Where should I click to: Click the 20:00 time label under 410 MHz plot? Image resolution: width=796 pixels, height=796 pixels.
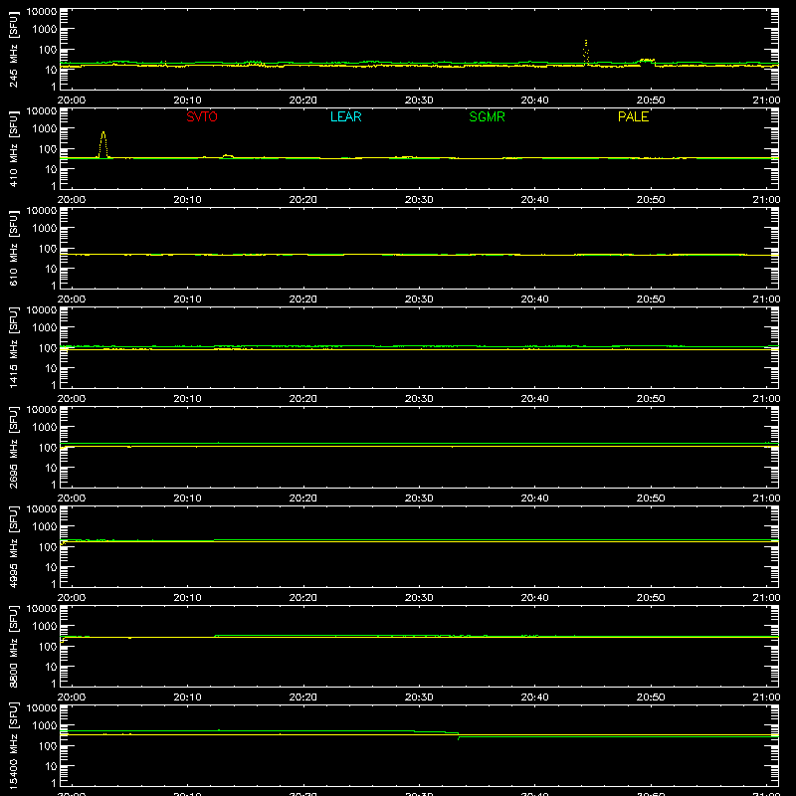tap(72, 200)
